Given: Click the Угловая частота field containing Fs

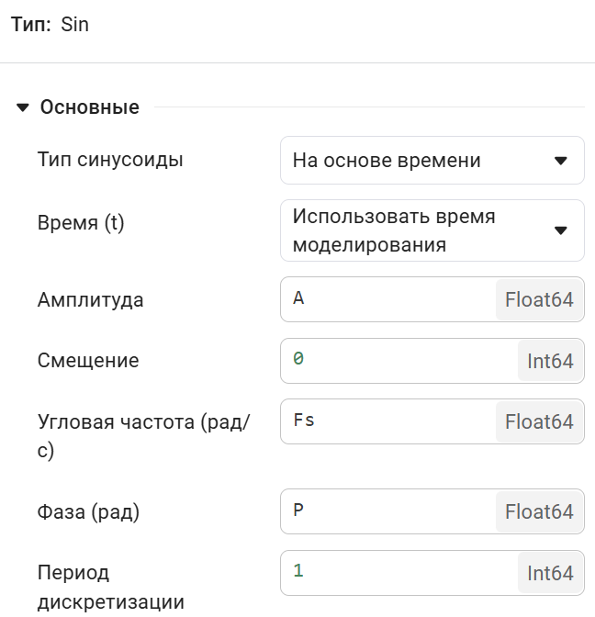Looking at the screenshot, I should [387, 421].
